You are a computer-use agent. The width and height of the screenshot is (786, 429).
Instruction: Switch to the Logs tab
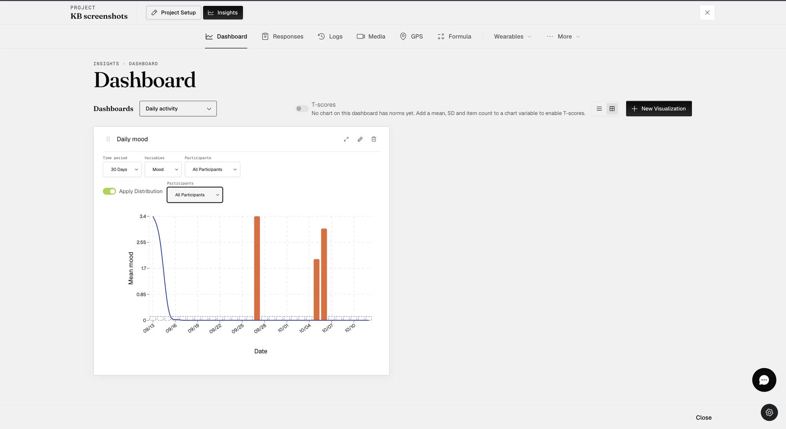click(x=330, y=36)
